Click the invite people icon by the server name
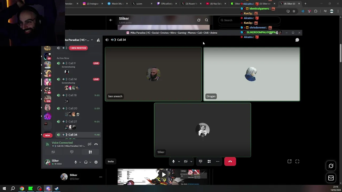The image size is (342, 192). coord(98,40)
